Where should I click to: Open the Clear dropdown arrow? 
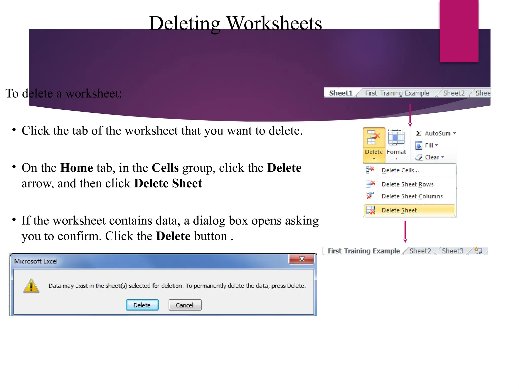point(443,157)
